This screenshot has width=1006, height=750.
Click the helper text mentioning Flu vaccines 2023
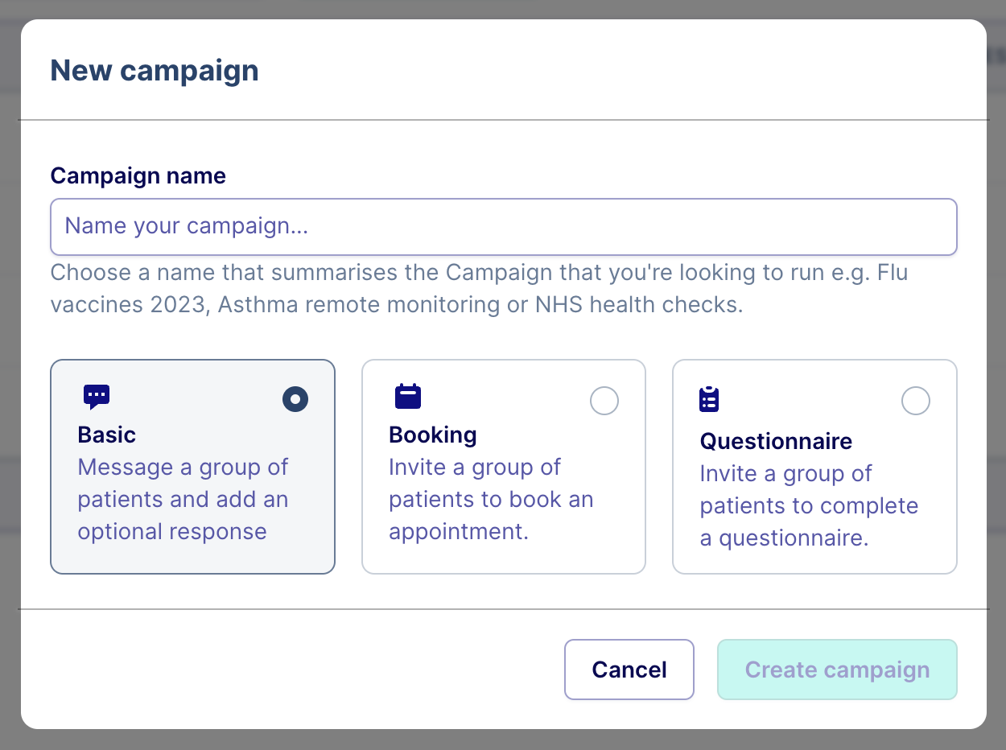point(479,289)
